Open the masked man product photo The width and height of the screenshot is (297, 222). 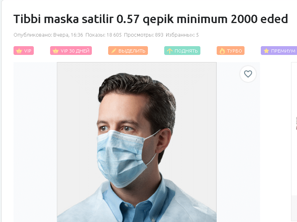point(137,142)
